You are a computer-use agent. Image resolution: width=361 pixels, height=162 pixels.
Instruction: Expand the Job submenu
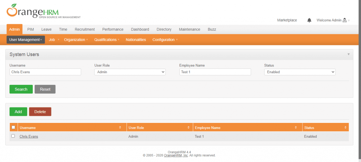coord(54,39)
